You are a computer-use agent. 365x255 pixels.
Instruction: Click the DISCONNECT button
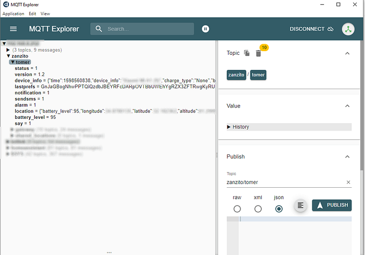[311, 29]
